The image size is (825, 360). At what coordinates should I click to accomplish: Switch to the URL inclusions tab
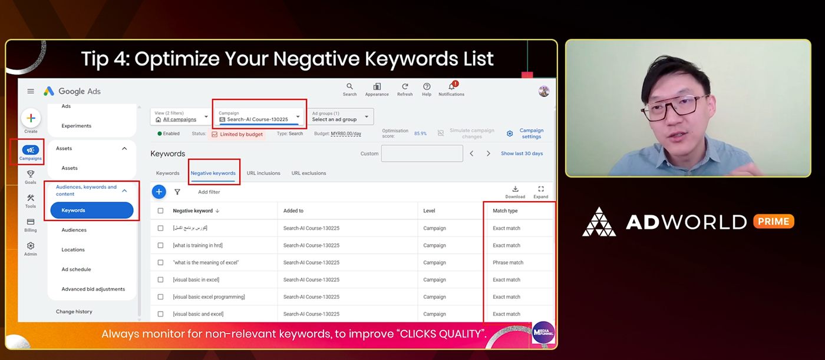pos(263,173)
